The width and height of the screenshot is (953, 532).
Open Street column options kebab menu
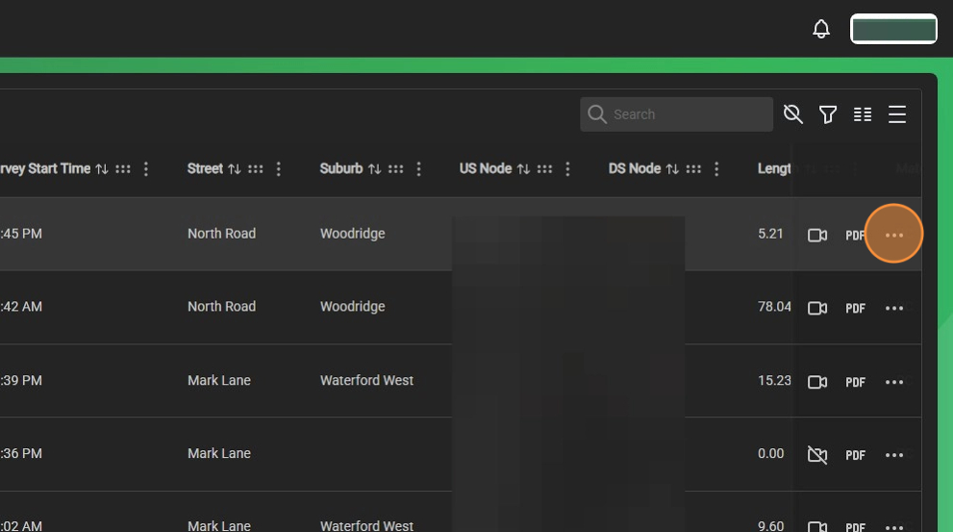click(278, 169)
